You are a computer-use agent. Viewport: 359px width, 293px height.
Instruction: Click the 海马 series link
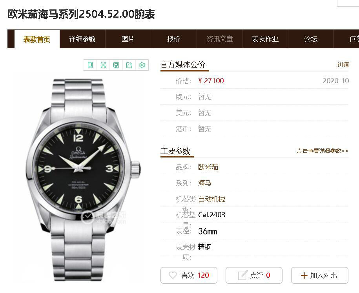[x=205, y=183]
